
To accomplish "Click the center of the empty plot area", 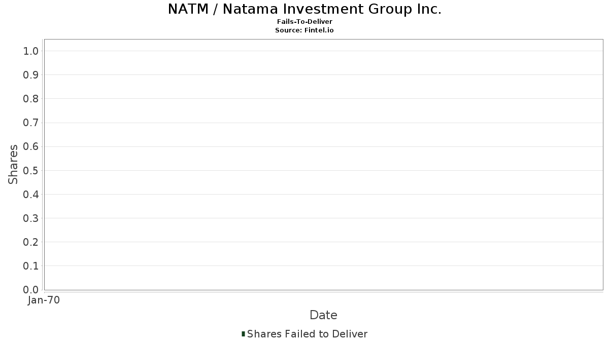I will click(323, 164).
